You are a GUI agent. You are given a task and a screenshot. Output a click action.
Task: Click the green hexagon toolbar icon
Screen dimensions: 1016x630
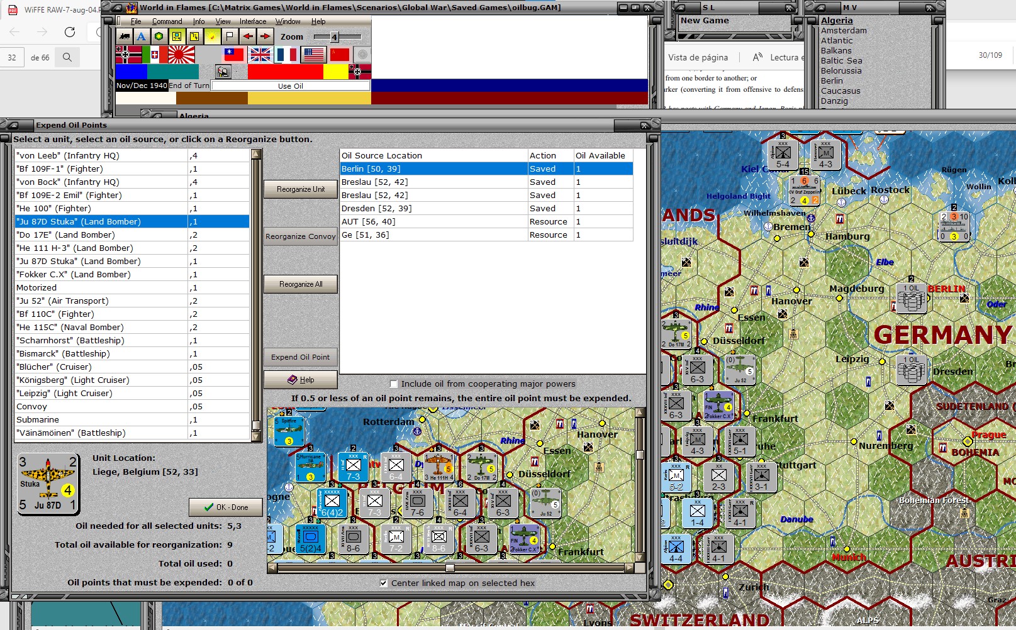coord(159,36)
